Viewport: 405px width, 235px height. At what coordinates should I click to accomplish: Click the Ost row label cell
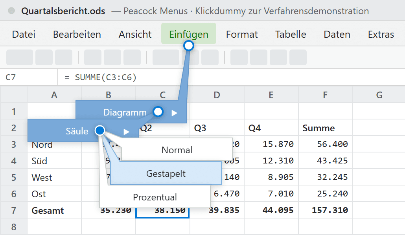coord(54,194)
